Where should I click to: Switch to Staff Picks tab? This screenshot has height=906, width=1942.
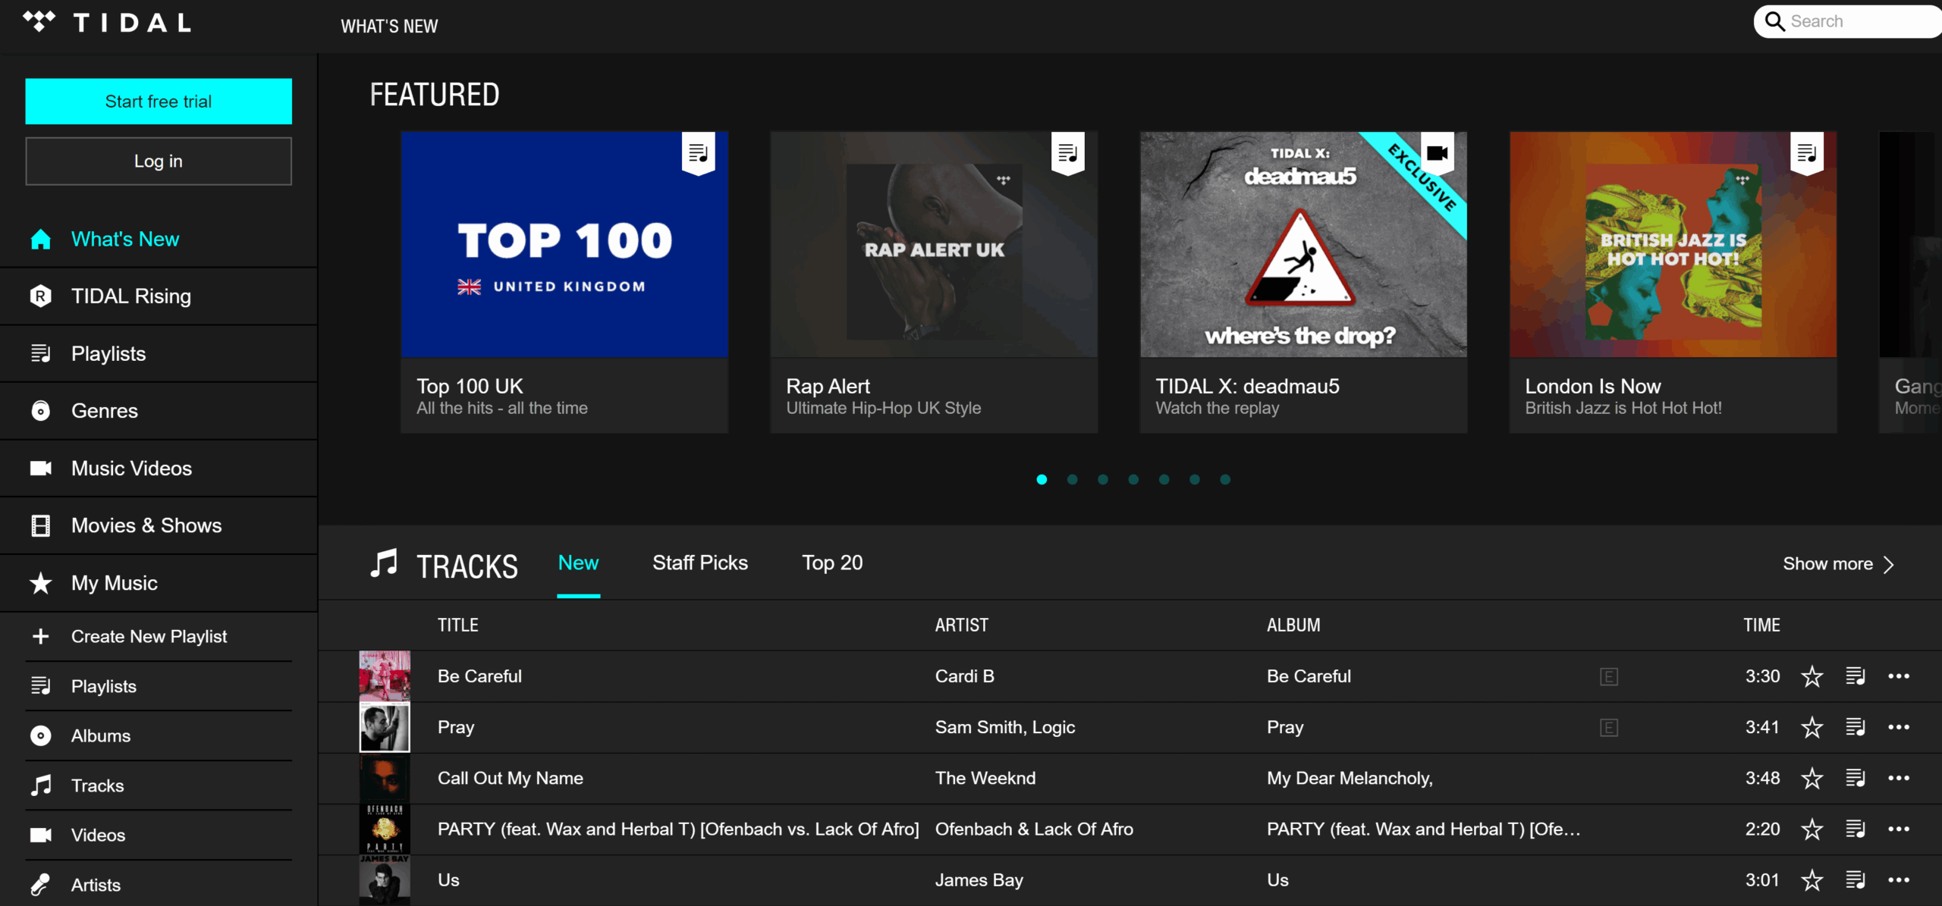coord(700,563)
